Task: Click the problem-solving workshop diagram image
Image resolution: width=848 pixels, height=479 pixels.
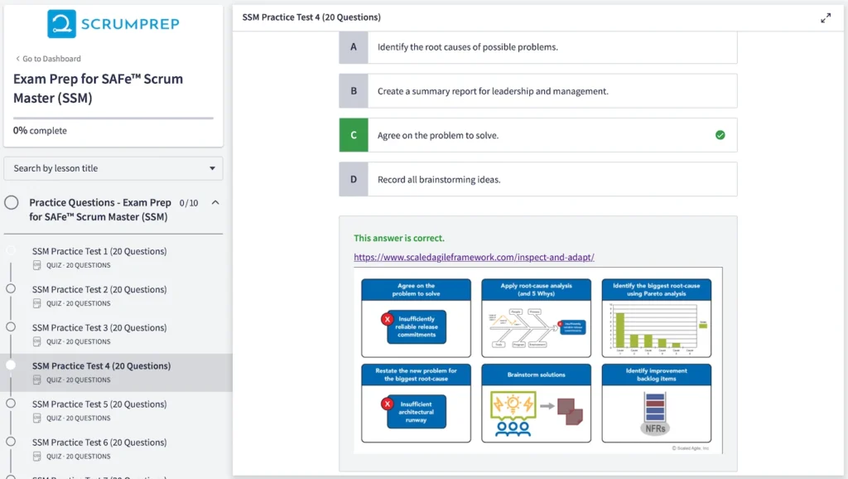Action: (537, 360)
